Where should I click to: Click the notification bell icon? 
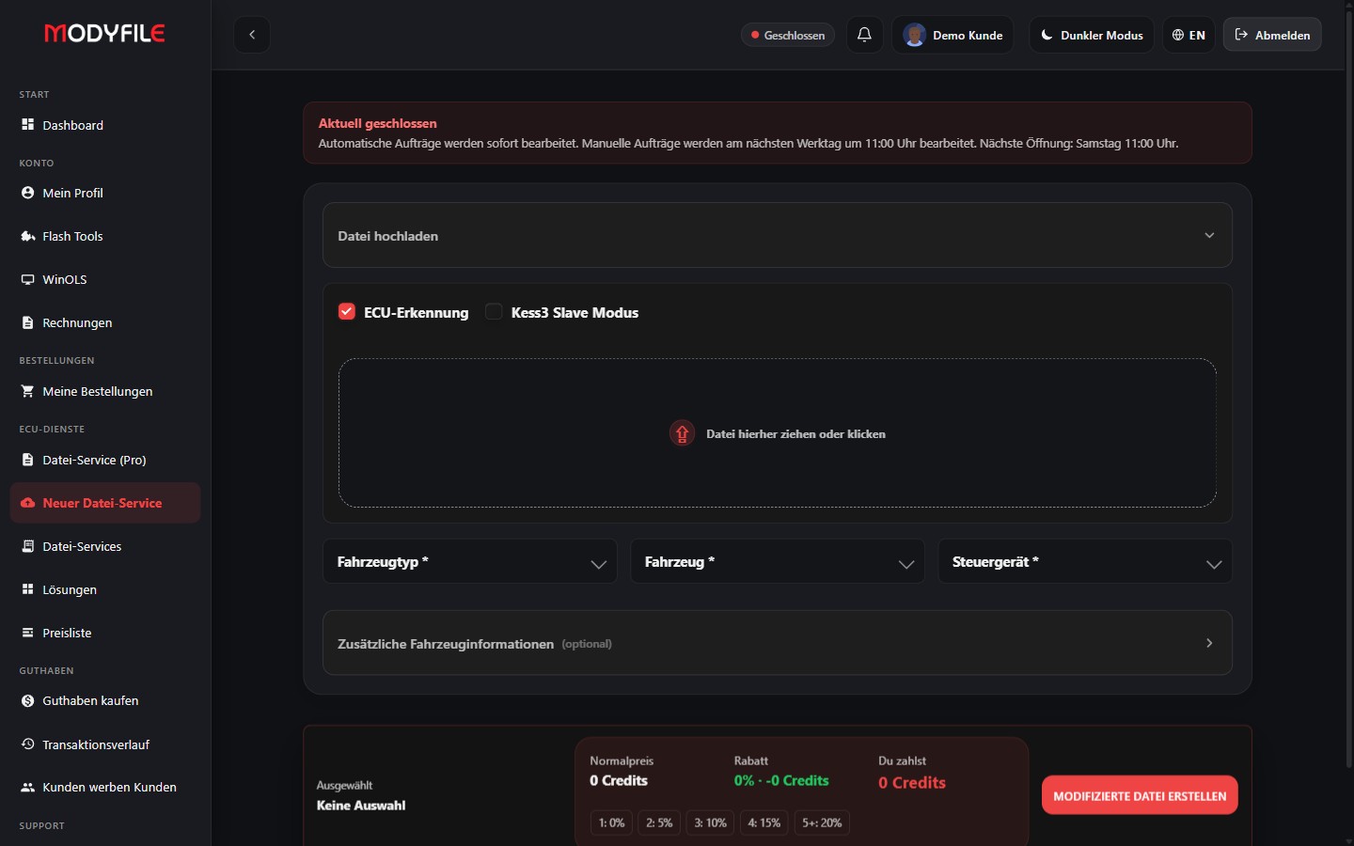864,35
